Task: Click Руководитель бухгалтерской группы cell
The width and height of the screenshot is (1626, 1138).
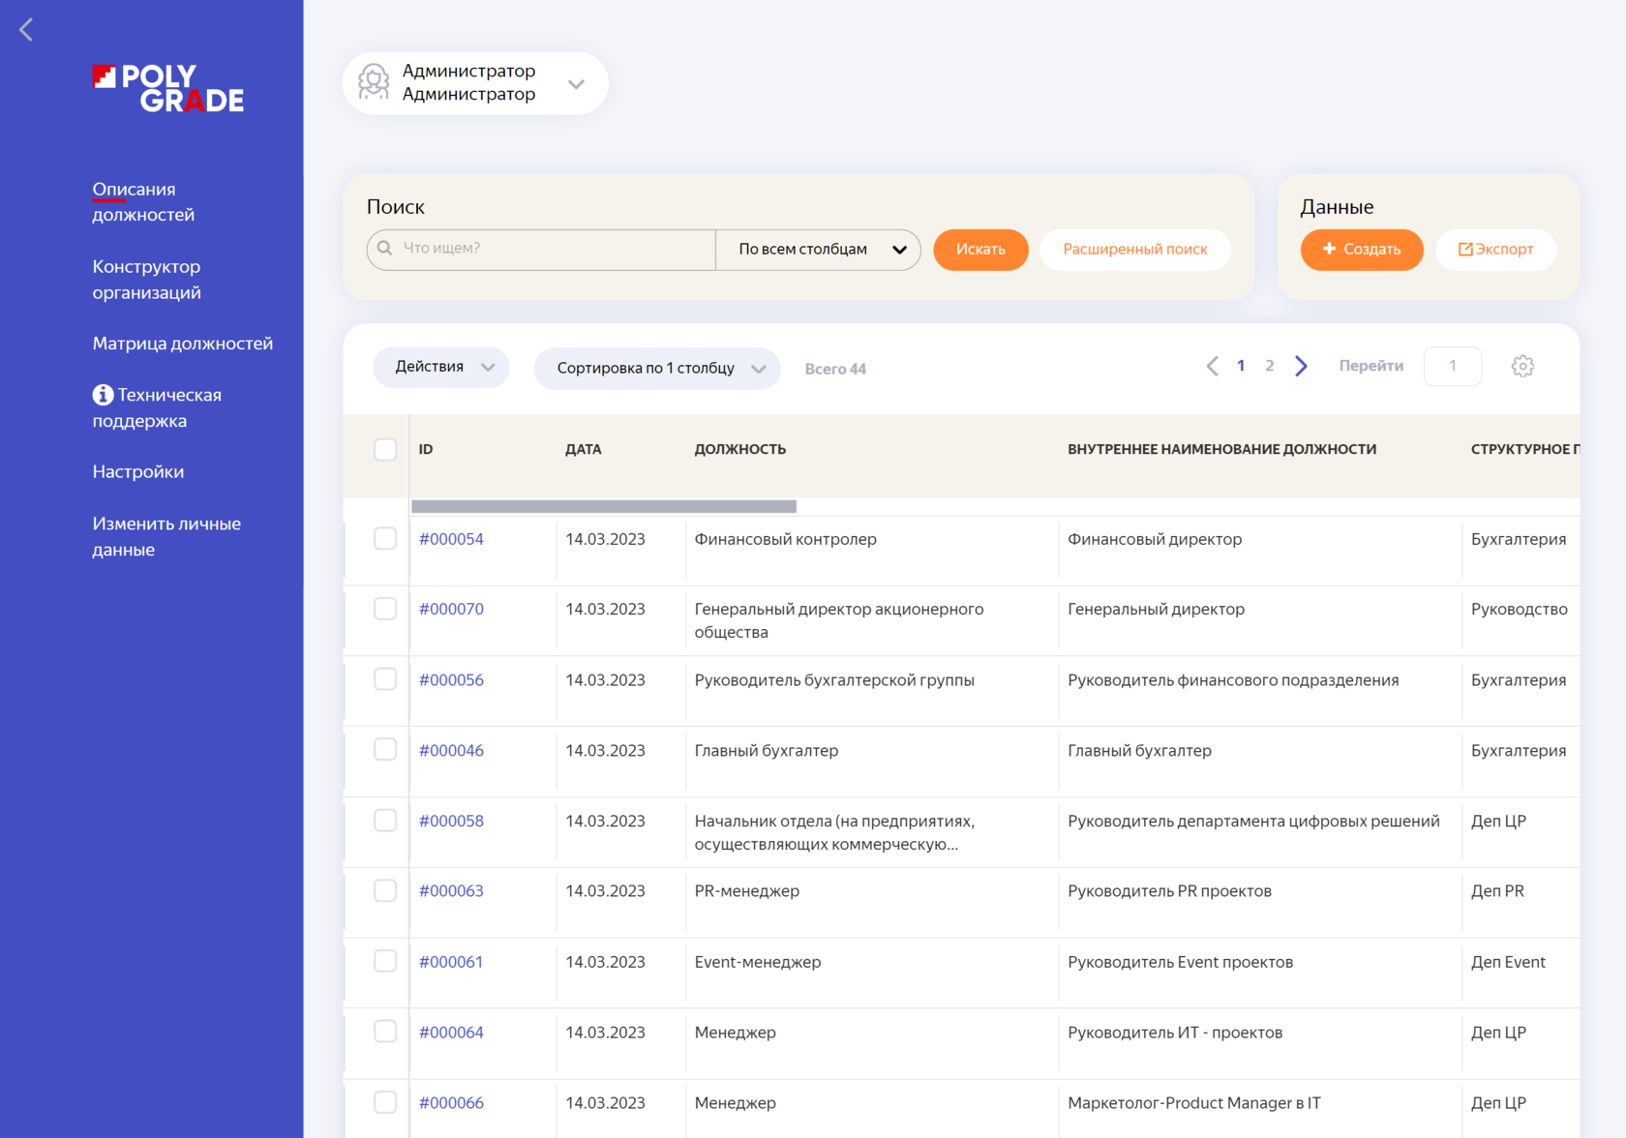Action: pyautogui.click(x=834, y=679)
